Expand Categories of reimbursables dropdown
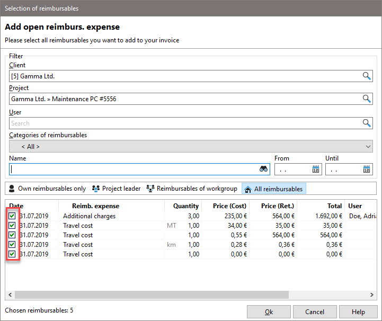 point(191,147)
